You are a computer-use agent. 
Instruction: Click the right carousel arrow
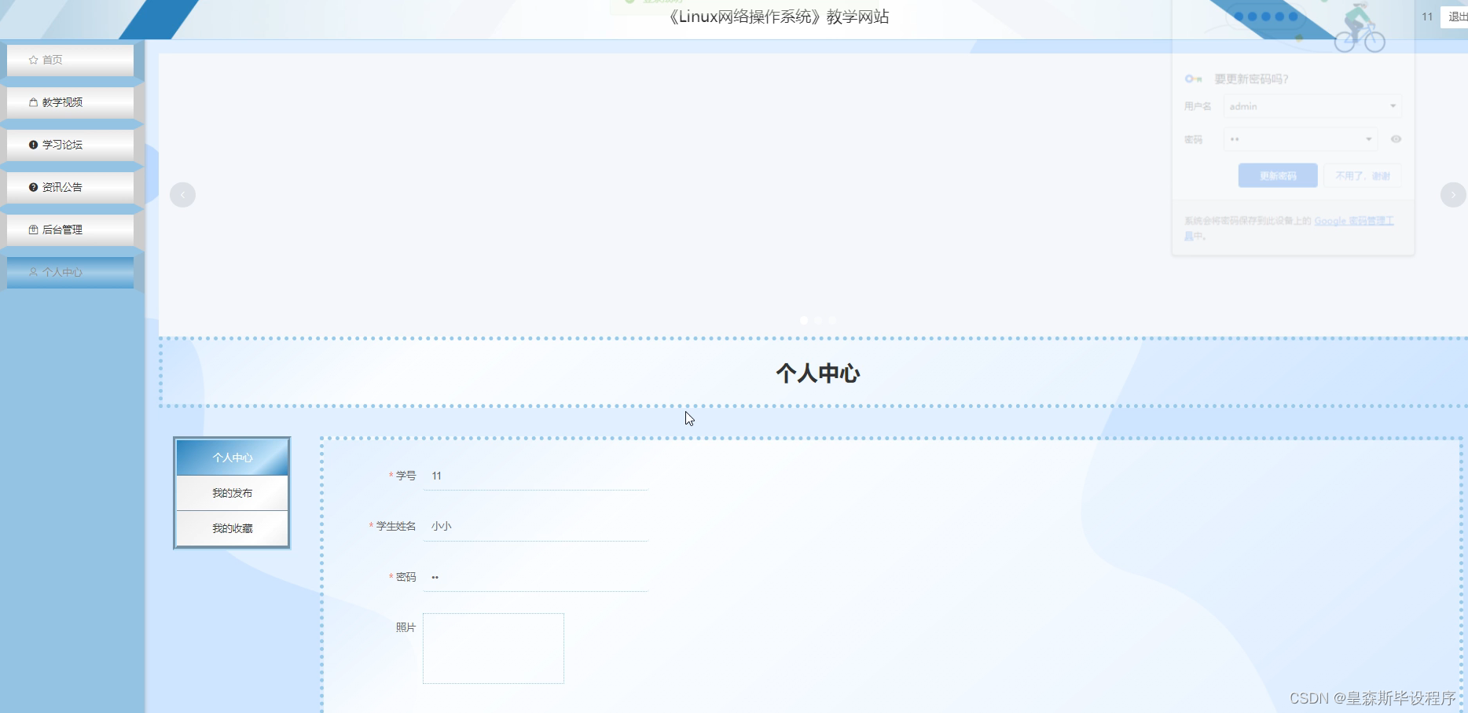pos(1453,194)
